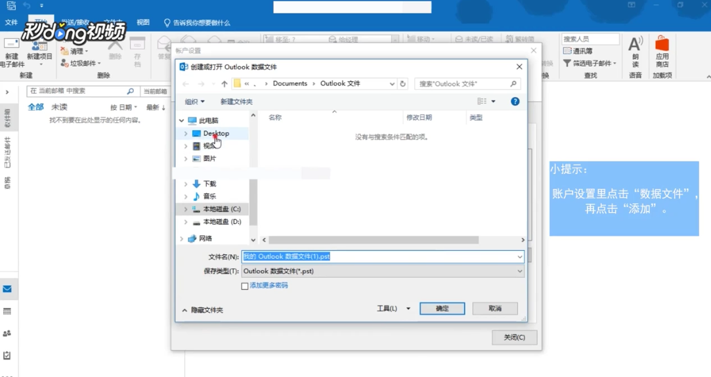Expand the Desktop tree node
Screen dimensions: 711x377
pos(185,133)
